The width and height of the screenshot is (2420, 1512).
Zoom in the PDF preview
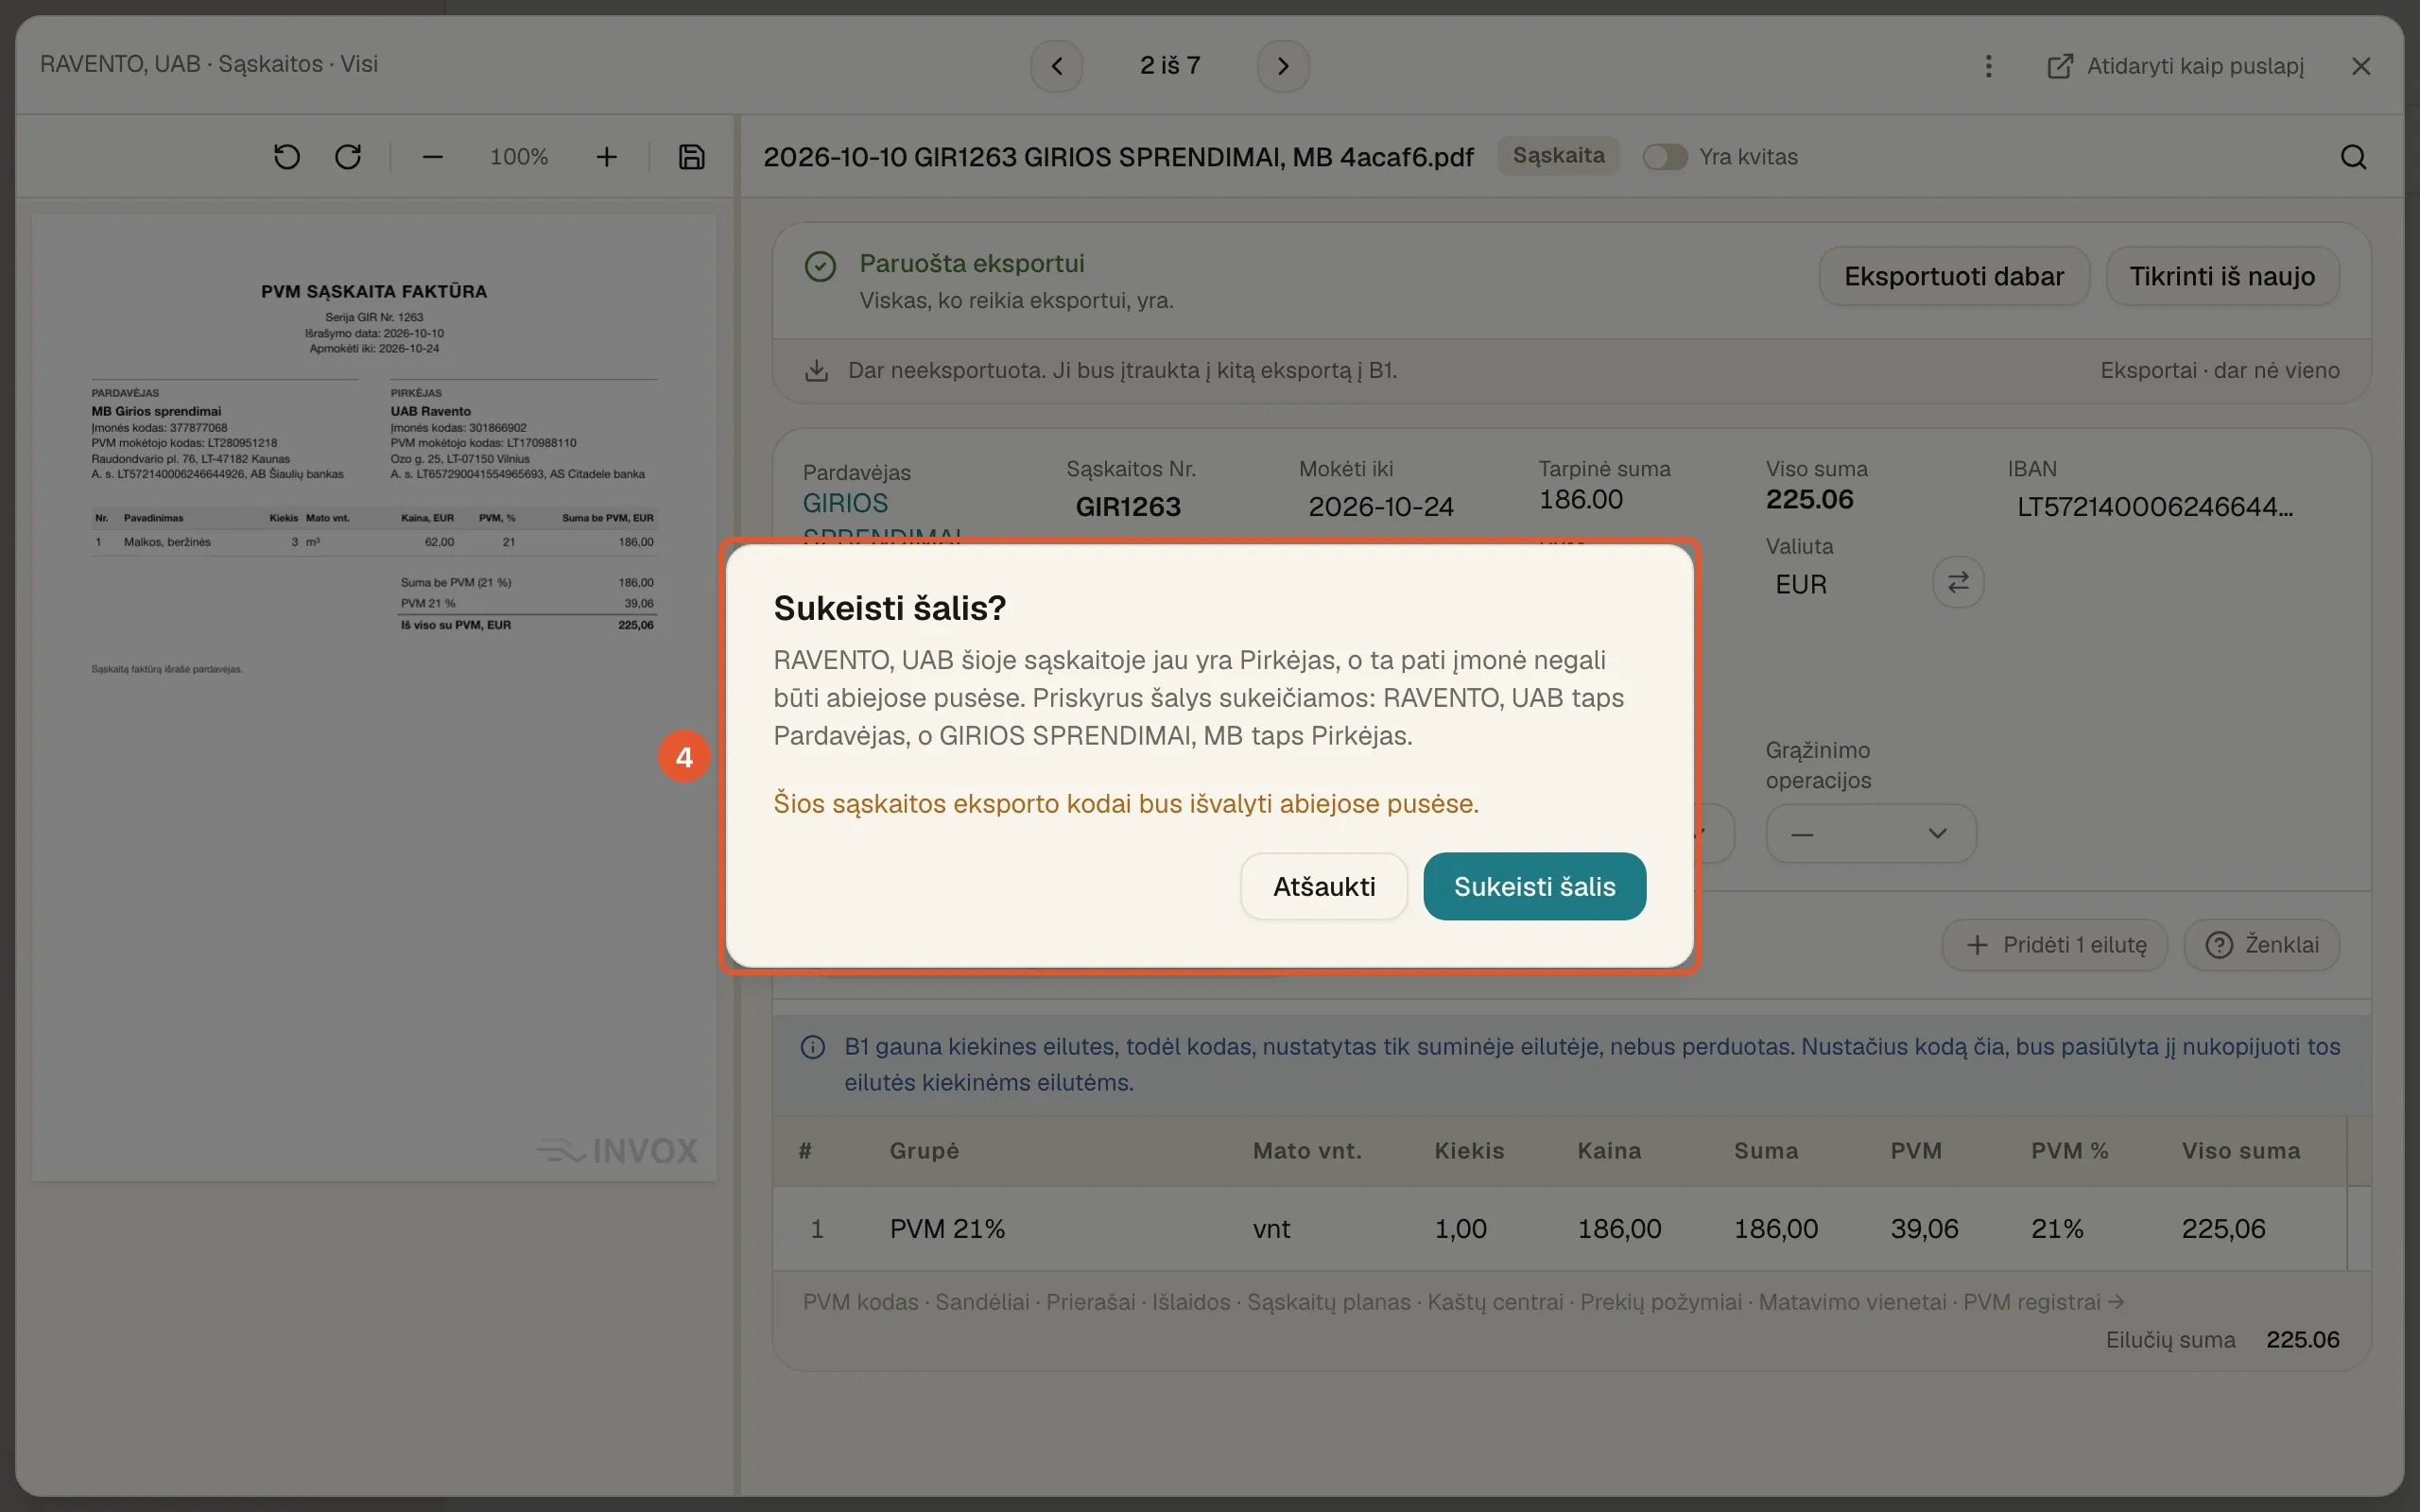tap(606, 157)
